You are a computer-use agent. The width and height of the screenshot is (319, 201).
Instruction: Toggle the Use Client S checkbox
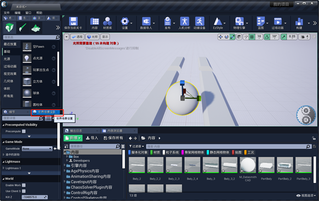coord(24,191)
